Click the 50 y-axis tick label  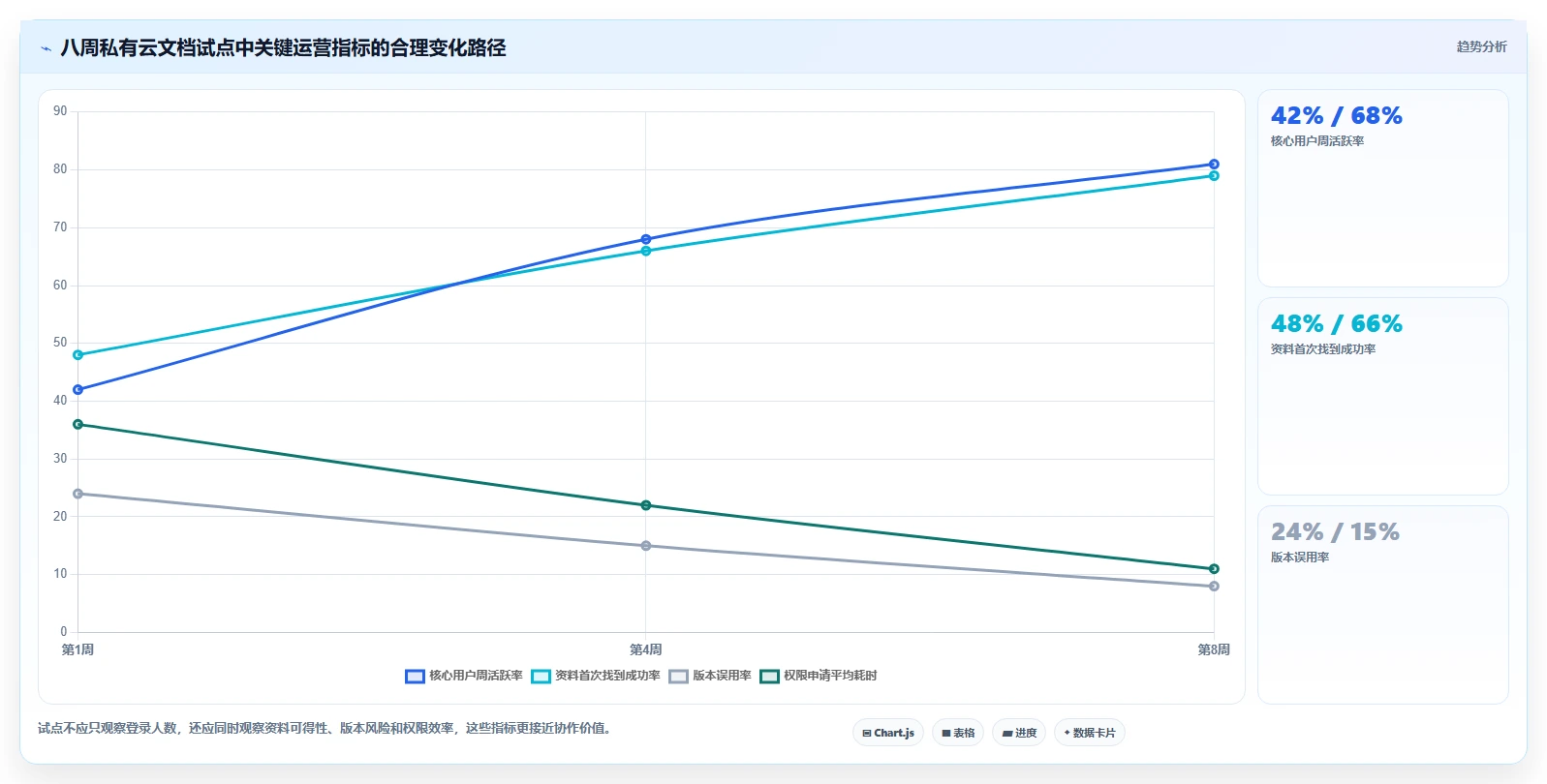click(x=60, y=343)
